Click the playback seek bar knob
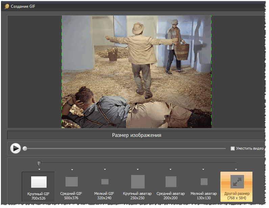Screen dimensions: 269x208 (x=25, y=148)
